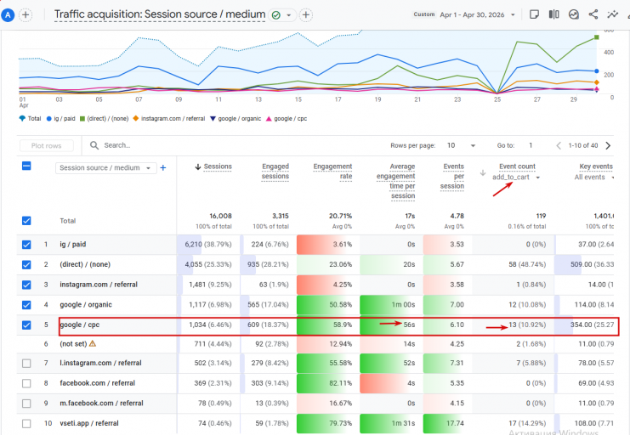Open the compare columns icon

(x=554, y=14)
